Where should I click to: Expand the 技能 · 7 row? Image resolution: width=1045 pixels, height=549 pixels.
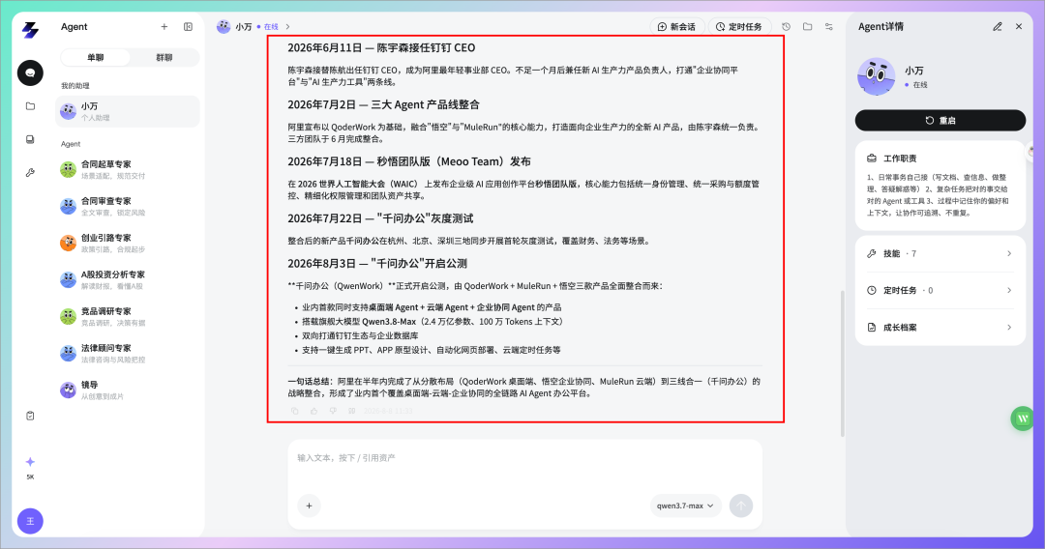pos(940,253)
